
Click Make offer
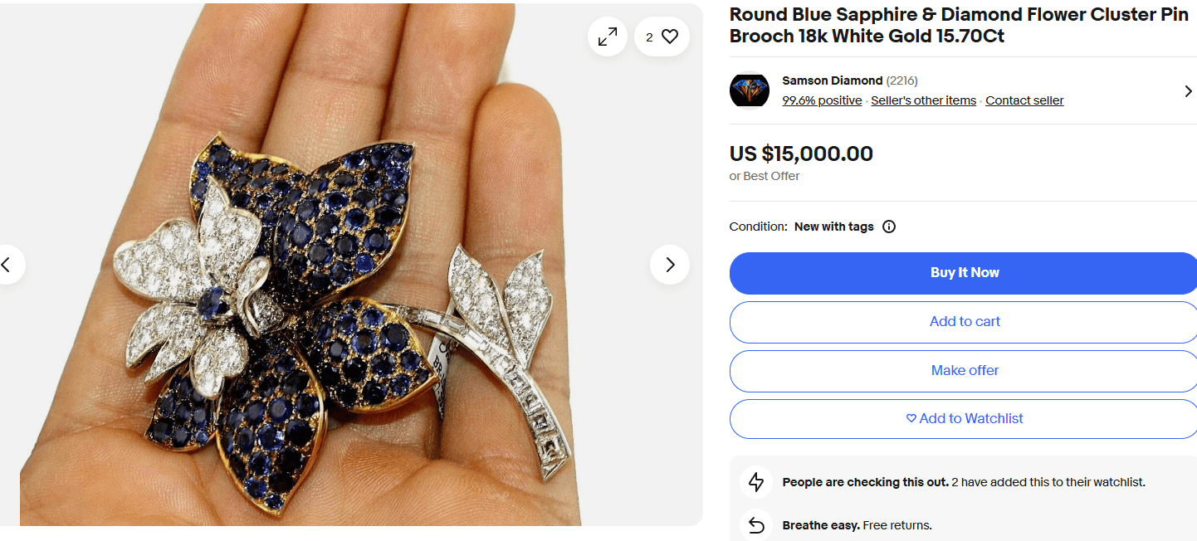(964, 370)
